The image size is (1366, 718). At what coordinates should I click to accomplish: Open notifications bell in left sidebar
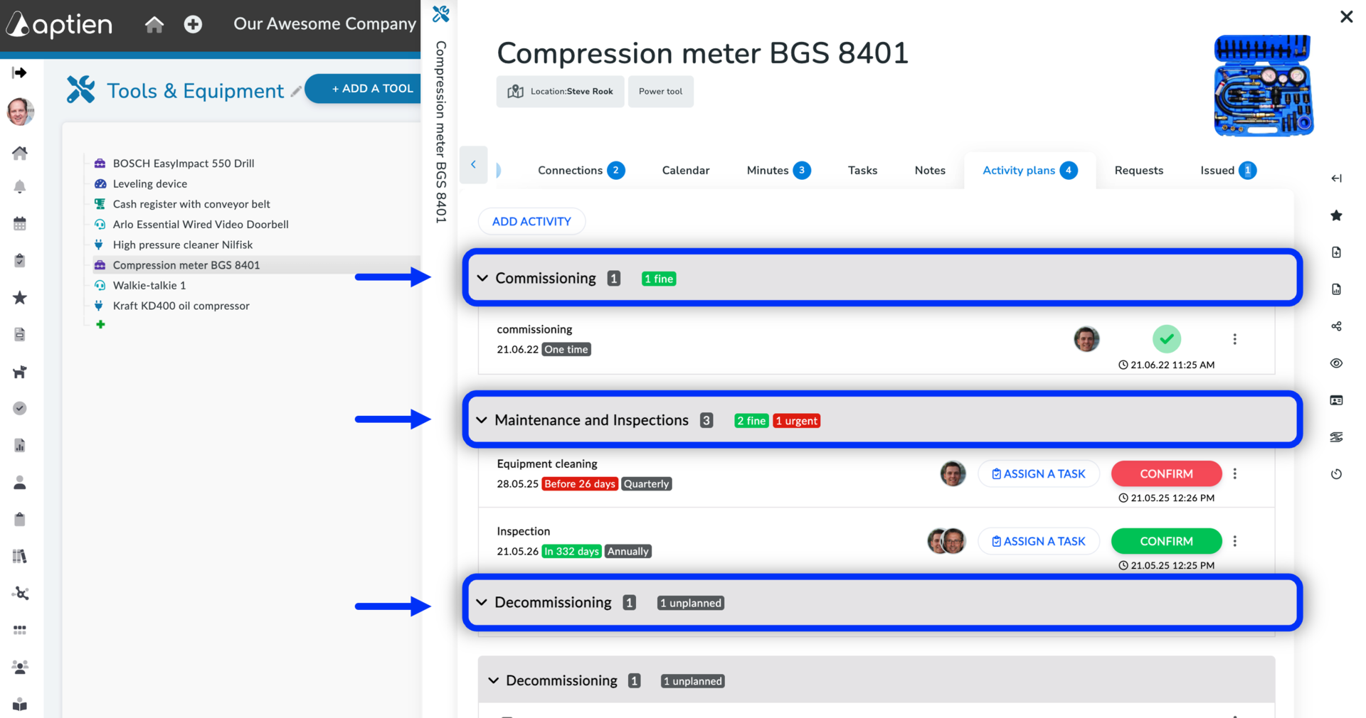tap(20, 187)
